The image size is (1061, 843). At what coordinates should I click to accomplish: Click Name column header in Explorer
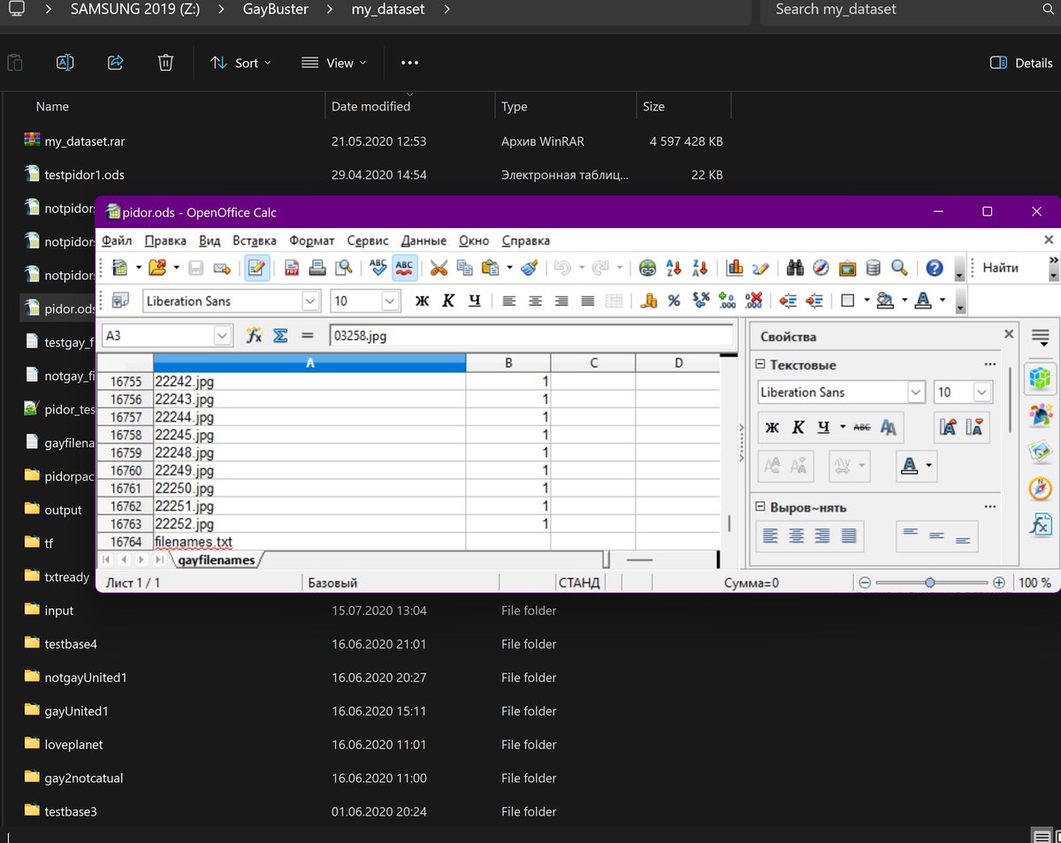[x=52, y=106]
